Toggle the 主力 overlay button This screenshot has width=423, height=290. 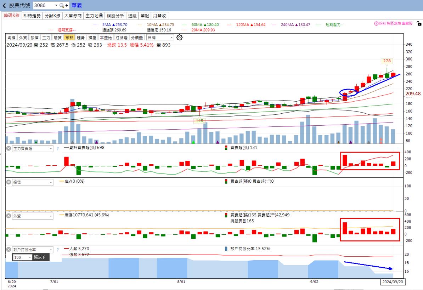tap(46, 38)
